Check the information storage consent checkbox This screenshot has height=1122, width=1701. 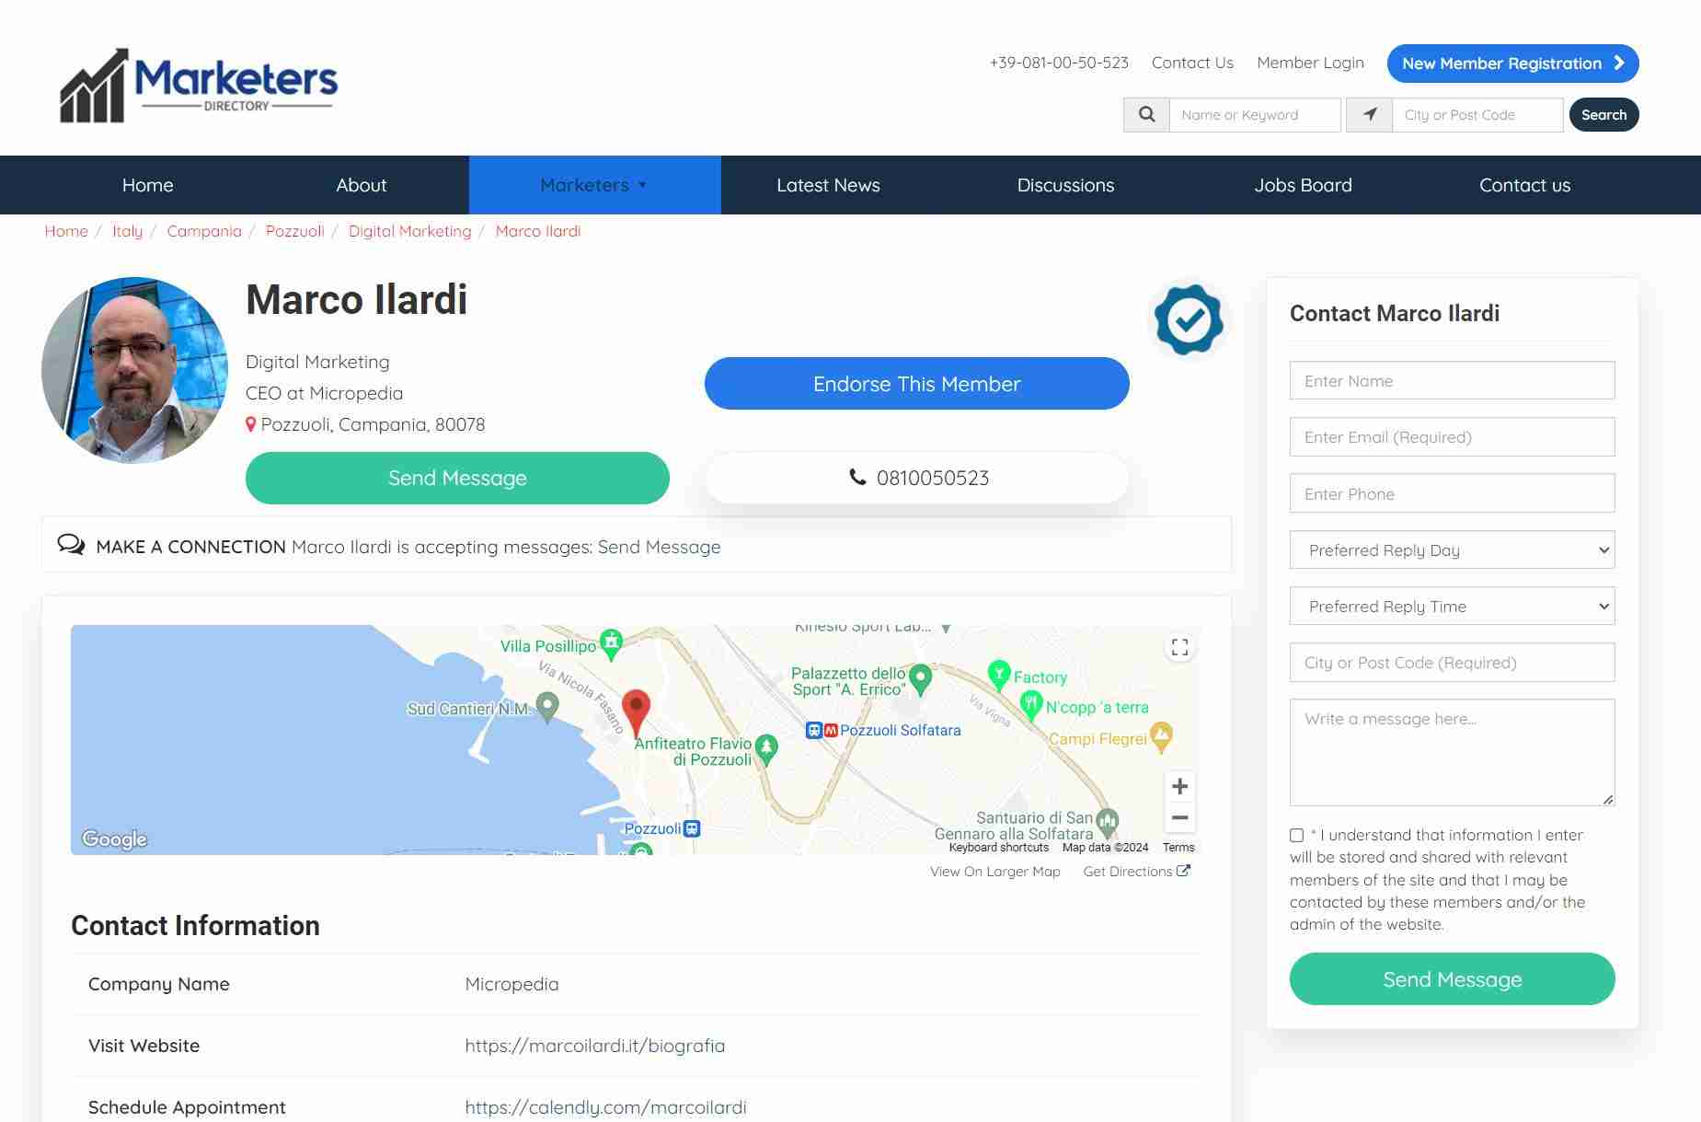(1296, 835)
